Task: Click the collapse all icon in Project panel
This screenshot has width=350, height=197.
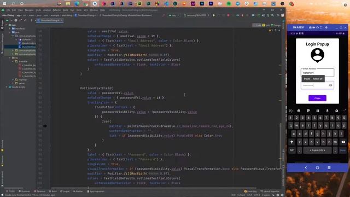Action: 25,20
